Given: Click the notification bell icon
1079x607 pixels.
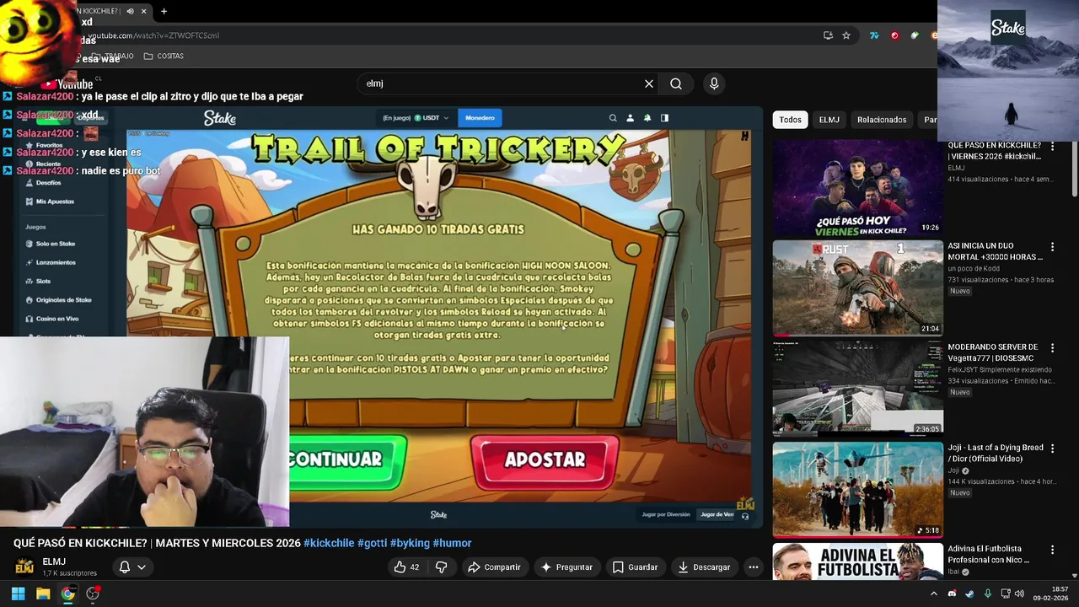Looking at the screenshot, I should (125, 567).
